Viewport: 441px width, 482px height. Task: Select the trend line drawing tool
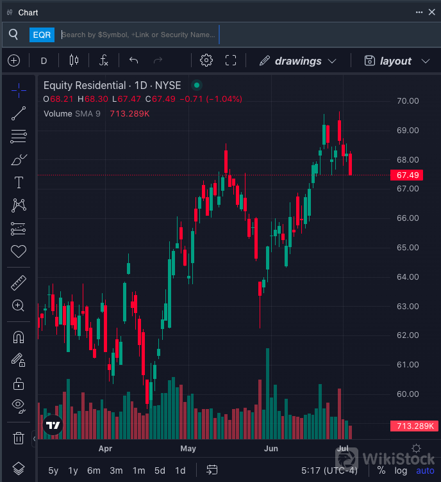(19, 113)
